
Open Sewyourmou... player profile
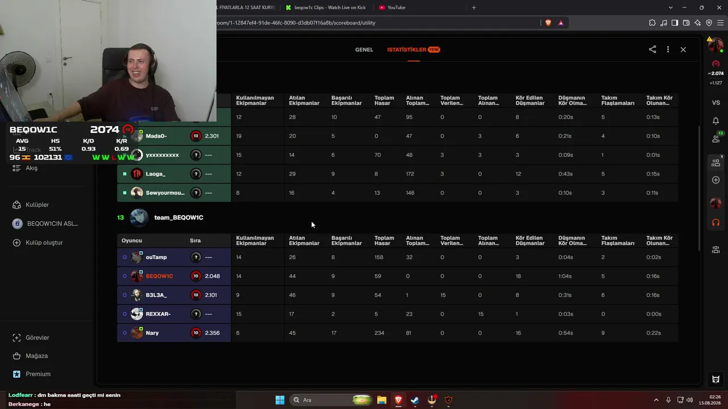(165, 193)
